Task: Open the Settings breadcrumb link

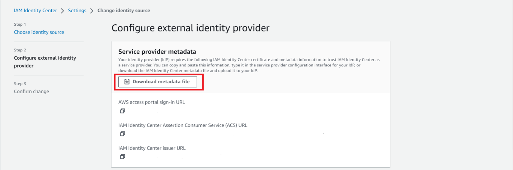Action: [x=77, y=10]
